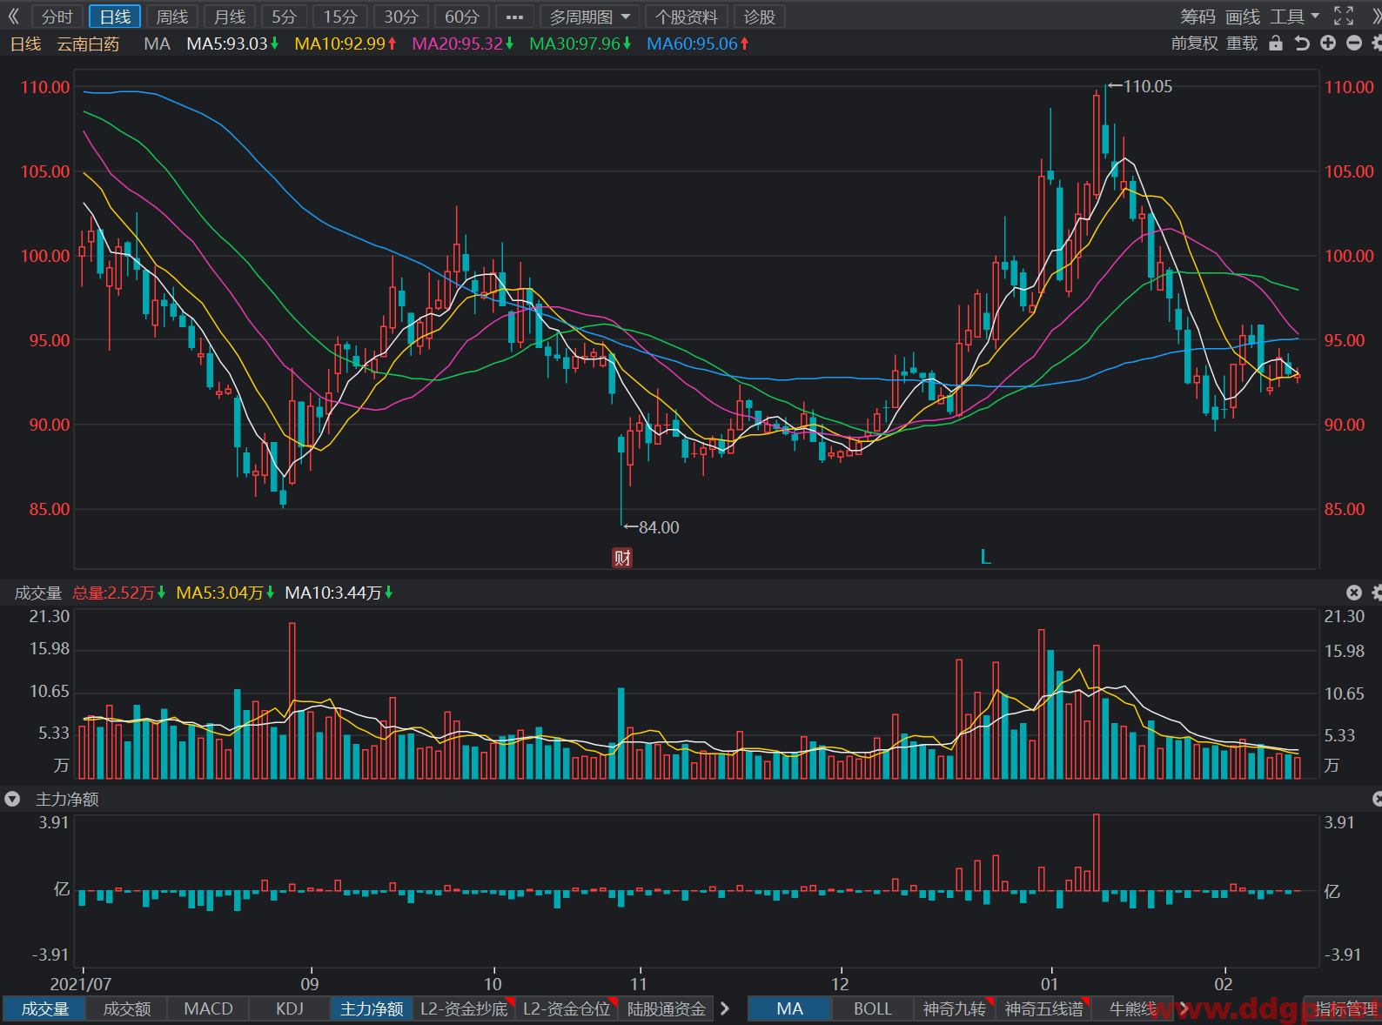1382x1025 pixels.
Task: Close the 成交量 volume panel
Action: pyautogui.click(x=1353, y=593)
